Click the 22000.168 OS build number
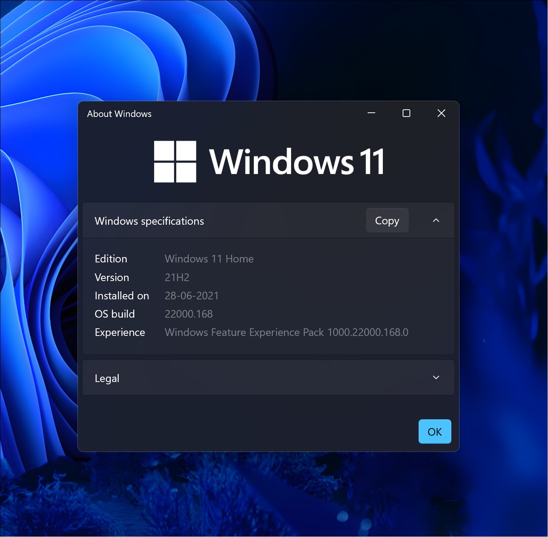 (189, 314)
